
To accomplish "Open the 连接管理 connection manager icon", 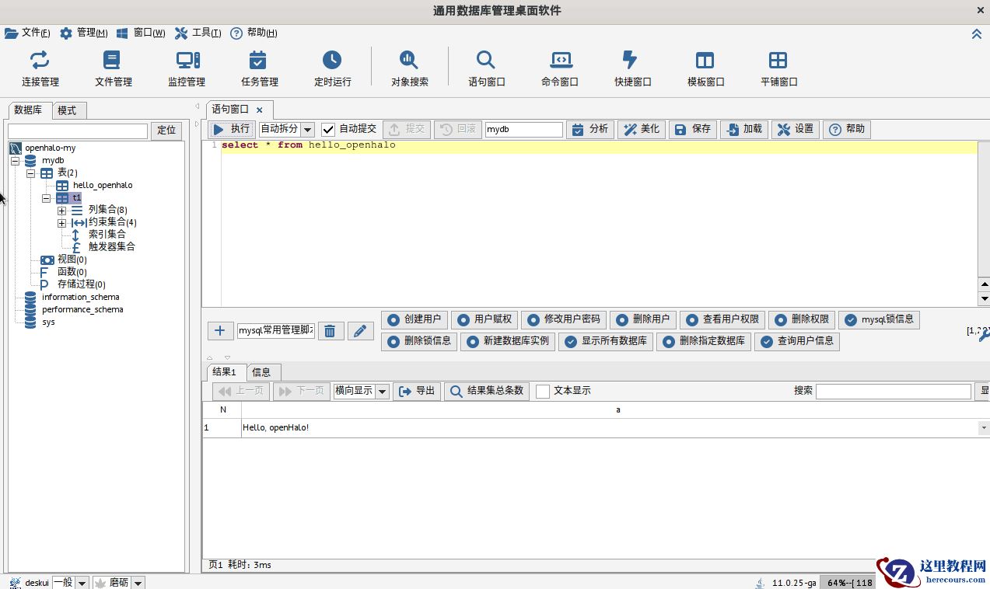I will pos(40,61).
